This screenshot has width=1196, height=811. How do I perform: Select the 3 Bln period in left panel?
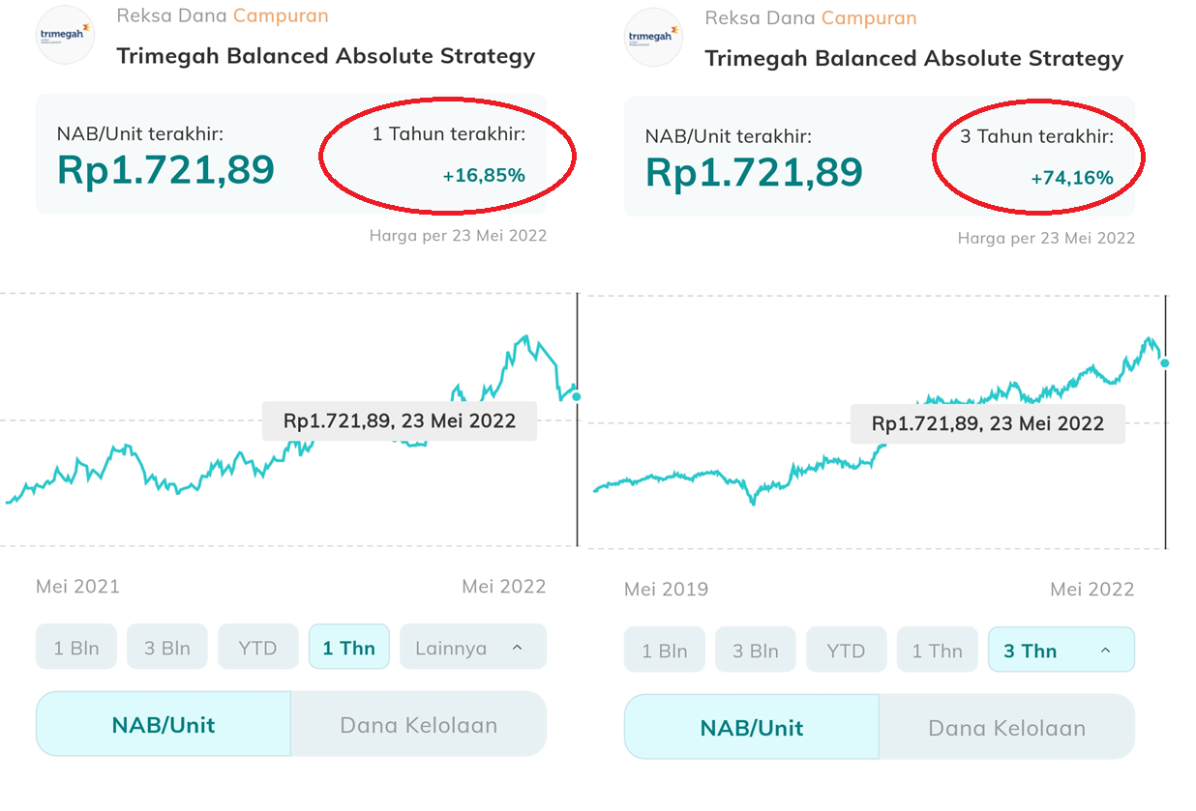point(167,648)
